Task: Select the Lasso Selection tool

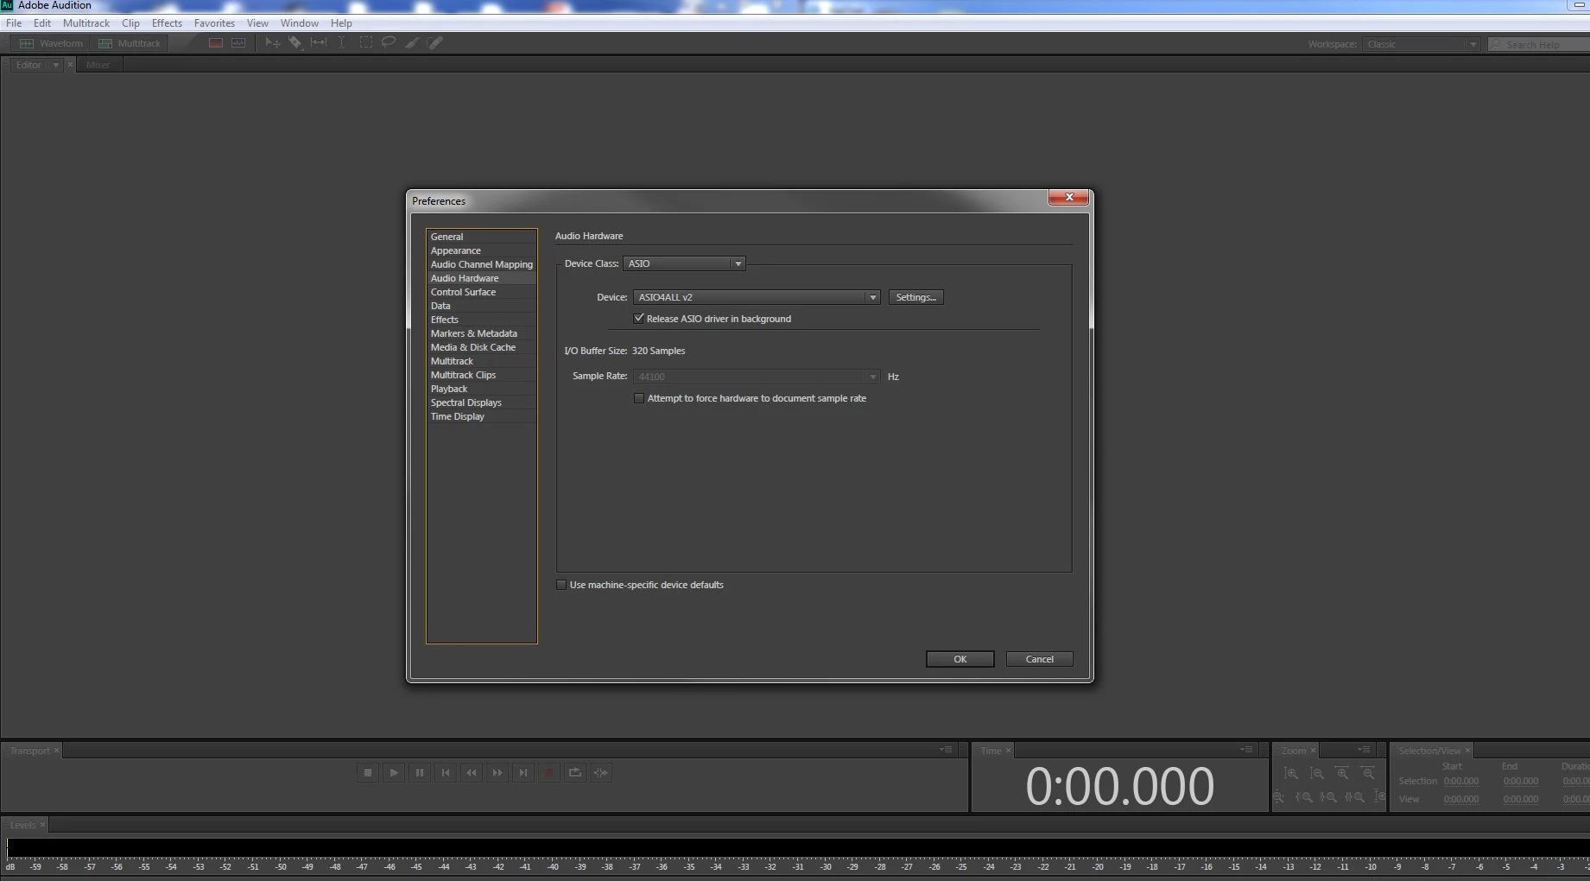Action: click(x=389, y=42)
